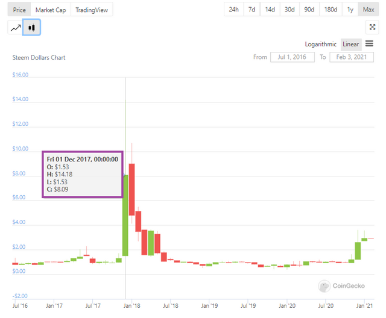Set range to 24h

(x=234, y=10)
